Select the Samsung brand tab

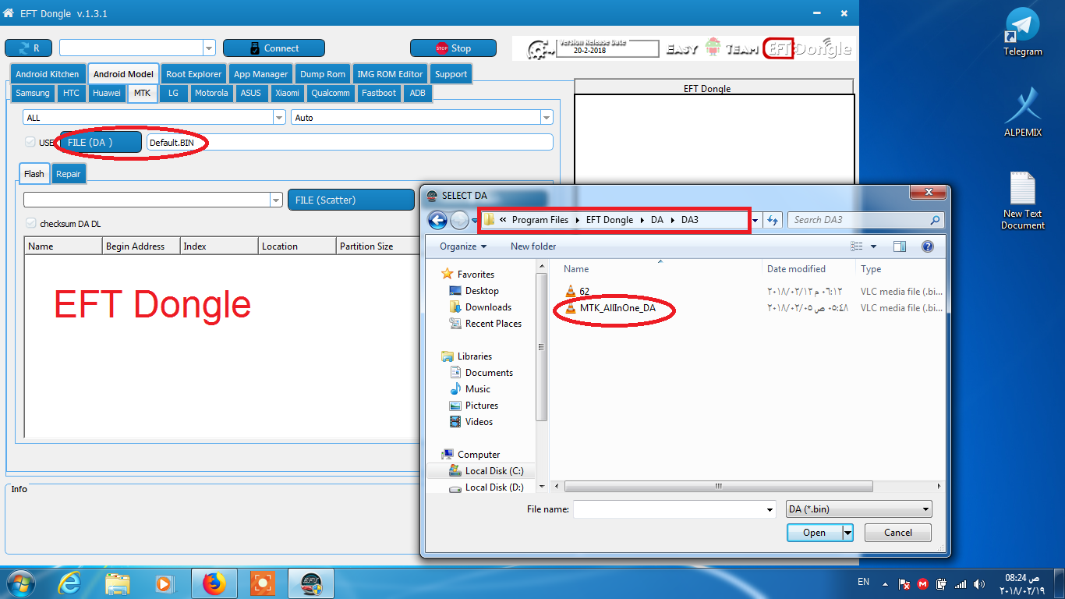(x=33, y=93)
